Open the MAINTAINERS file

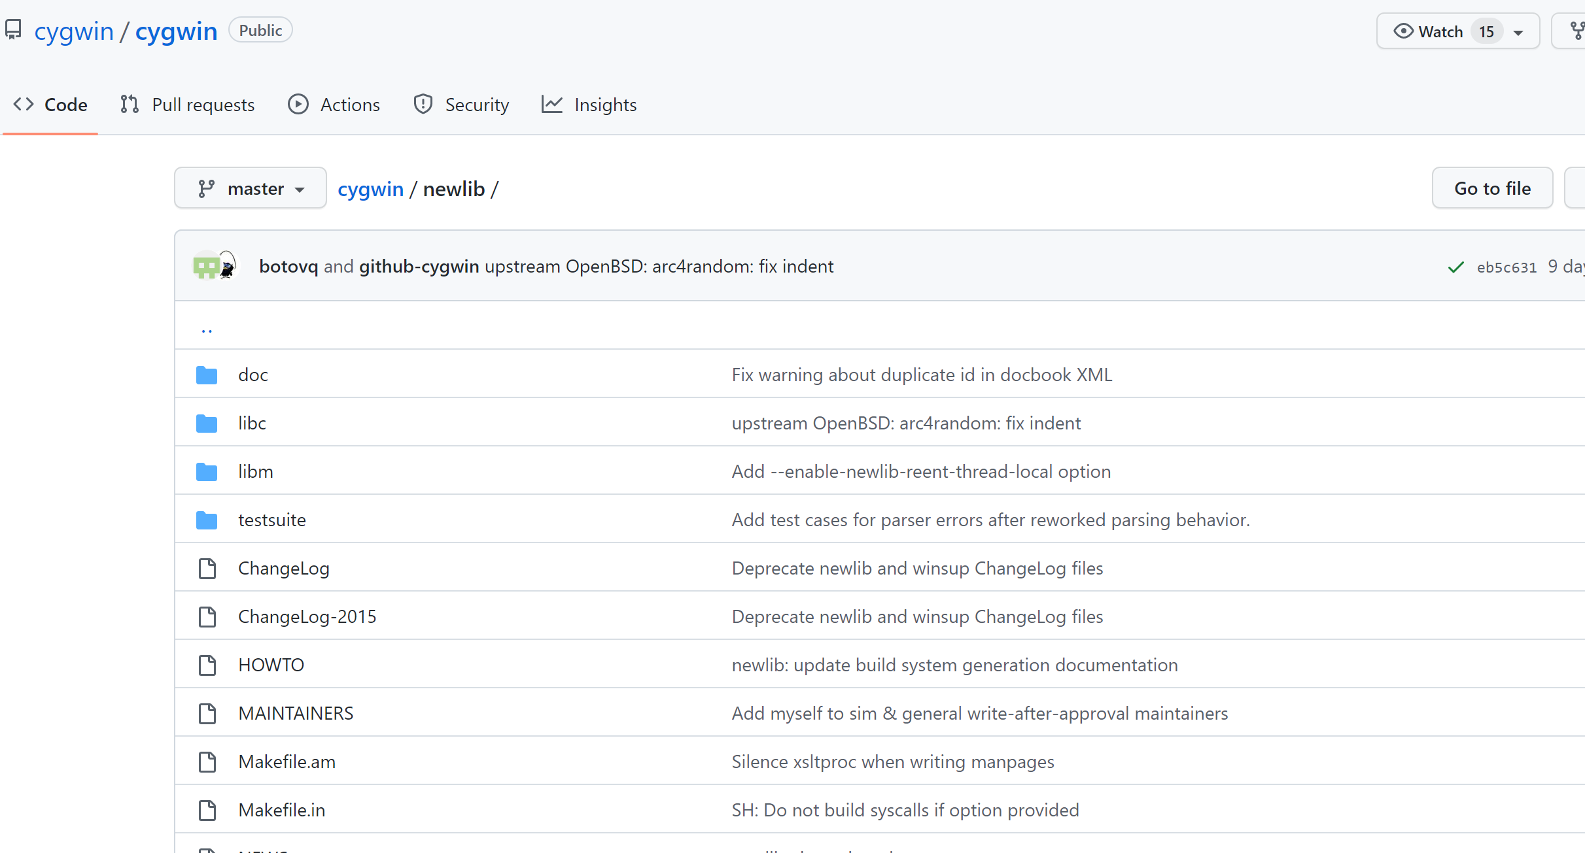[x=296, y=713]
